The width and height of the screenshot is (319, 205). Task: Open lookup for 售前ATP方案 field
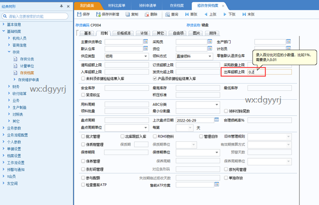(x=217, y=184)
